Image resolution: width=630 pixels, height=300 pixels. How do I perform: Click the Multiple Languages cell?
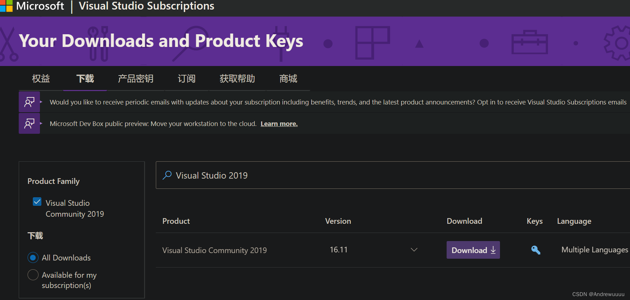pyautogui.click(x=595, y=250)
